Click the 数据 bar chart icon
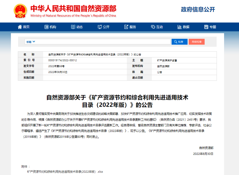This screenshot has width=239, height=175. click(180, 27)
